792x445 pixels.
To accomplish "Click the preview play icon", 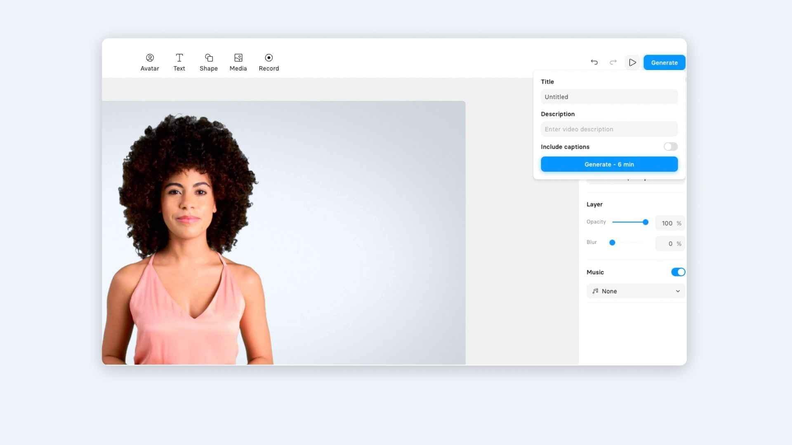I will (632, 62).
